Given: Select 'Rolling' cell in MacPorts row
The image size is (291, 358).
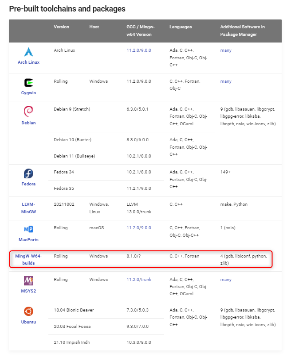Looking at the screenshot, I should click(61, 227).
